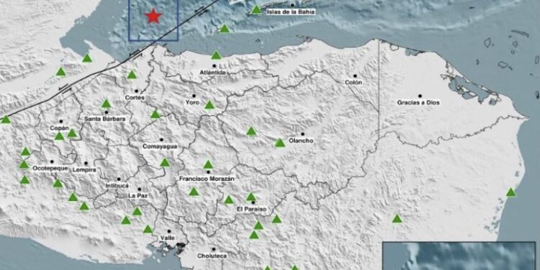The height and width of the screenshot is (270, 540).
Task: Select the Choluteca label
Action: pyautogui.click(x=212, y=256)
